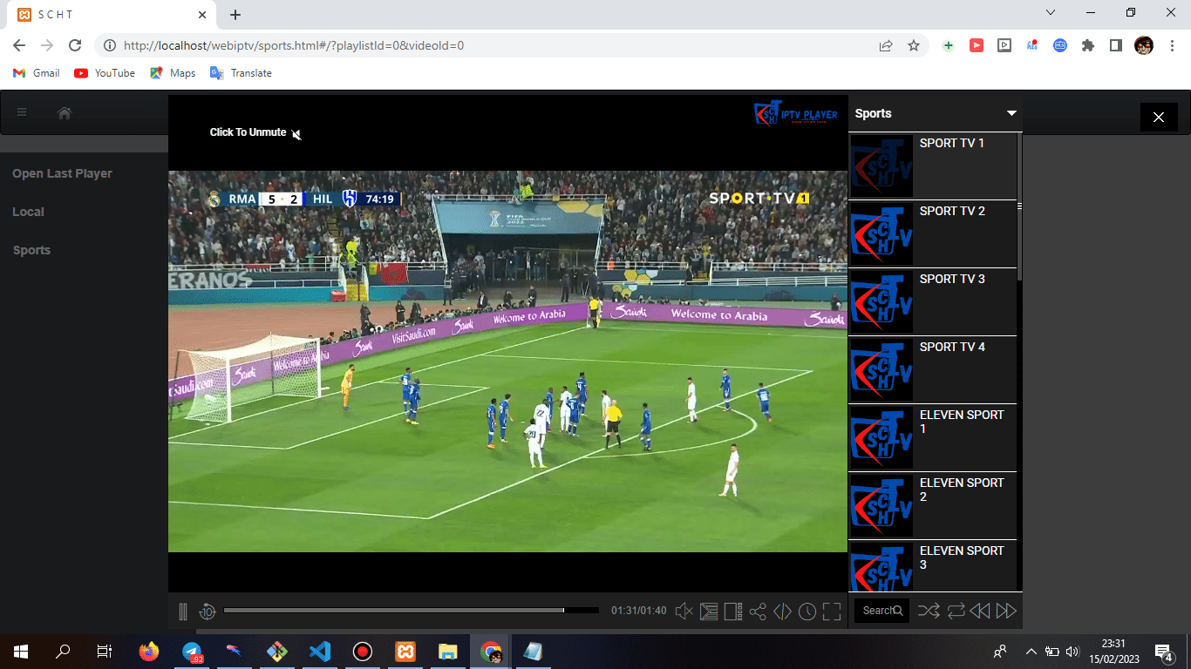Skip to previous video in playlist

coord(980,611)
